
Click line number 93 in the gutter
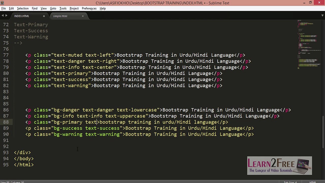click(x=6, y=152)
